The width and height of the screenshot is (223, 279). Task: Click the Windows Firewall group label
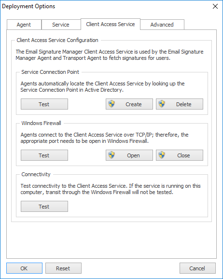[42, 123]
